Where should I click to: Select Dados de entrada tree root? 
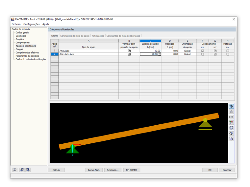pyautogui.click(x=21, y=29)
